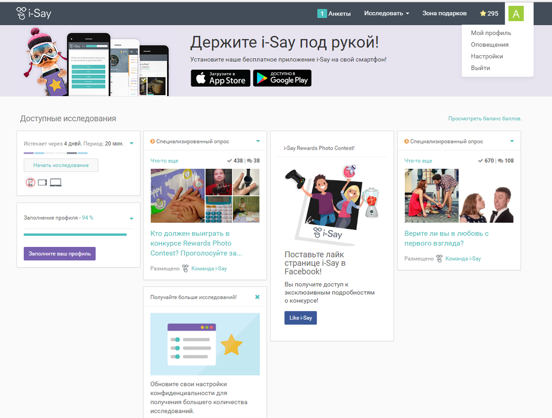Click the profile completion progress bar
552x418 pixels.
(x=75, y=235)
